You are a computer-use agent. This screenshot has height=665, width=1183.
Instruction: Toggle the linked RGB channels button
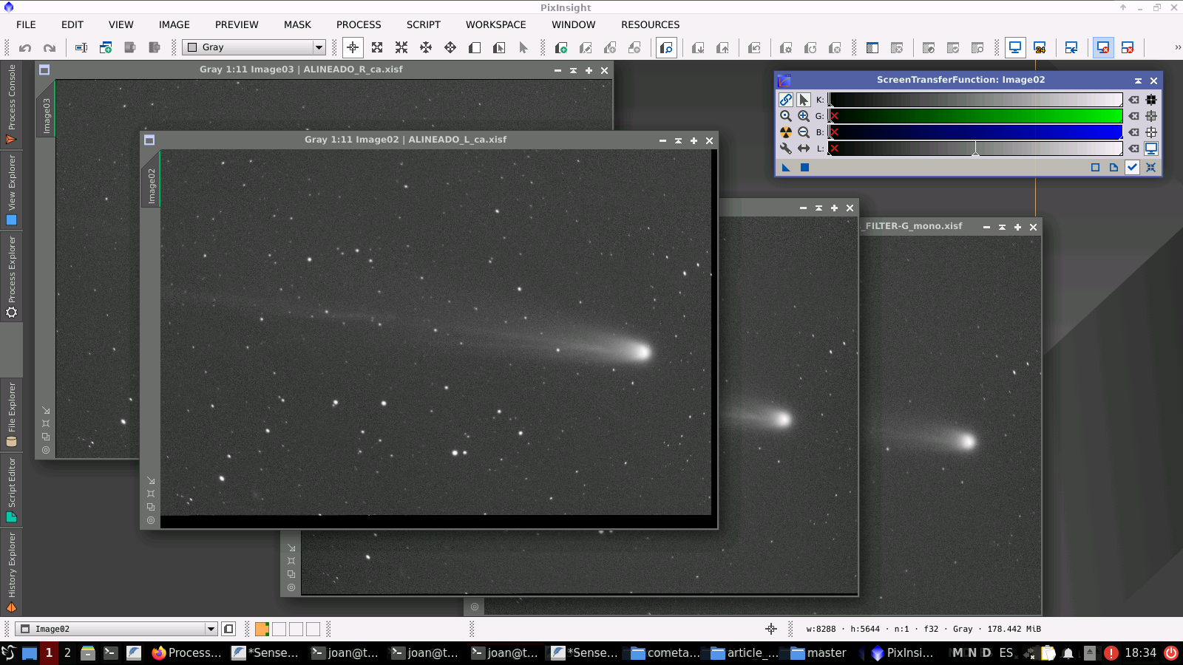click(x=785, y=100)
